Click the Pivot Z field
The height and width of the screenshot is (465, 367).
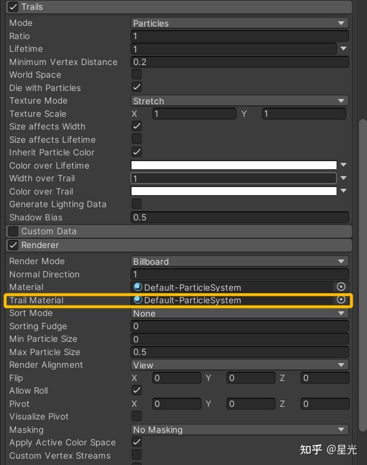(x=325, y=403)
